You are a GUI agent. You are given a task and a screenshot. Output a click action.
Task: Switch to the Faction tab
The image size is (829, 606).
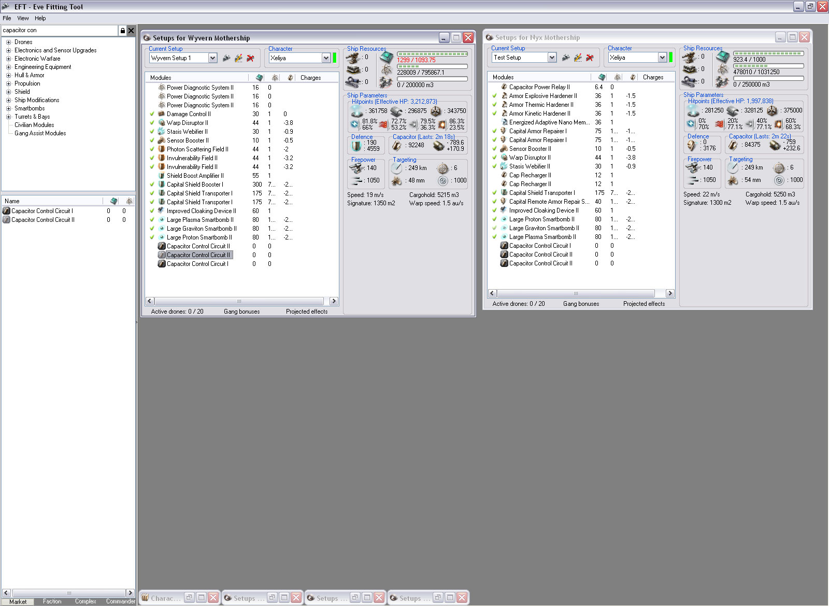(52, 601)
